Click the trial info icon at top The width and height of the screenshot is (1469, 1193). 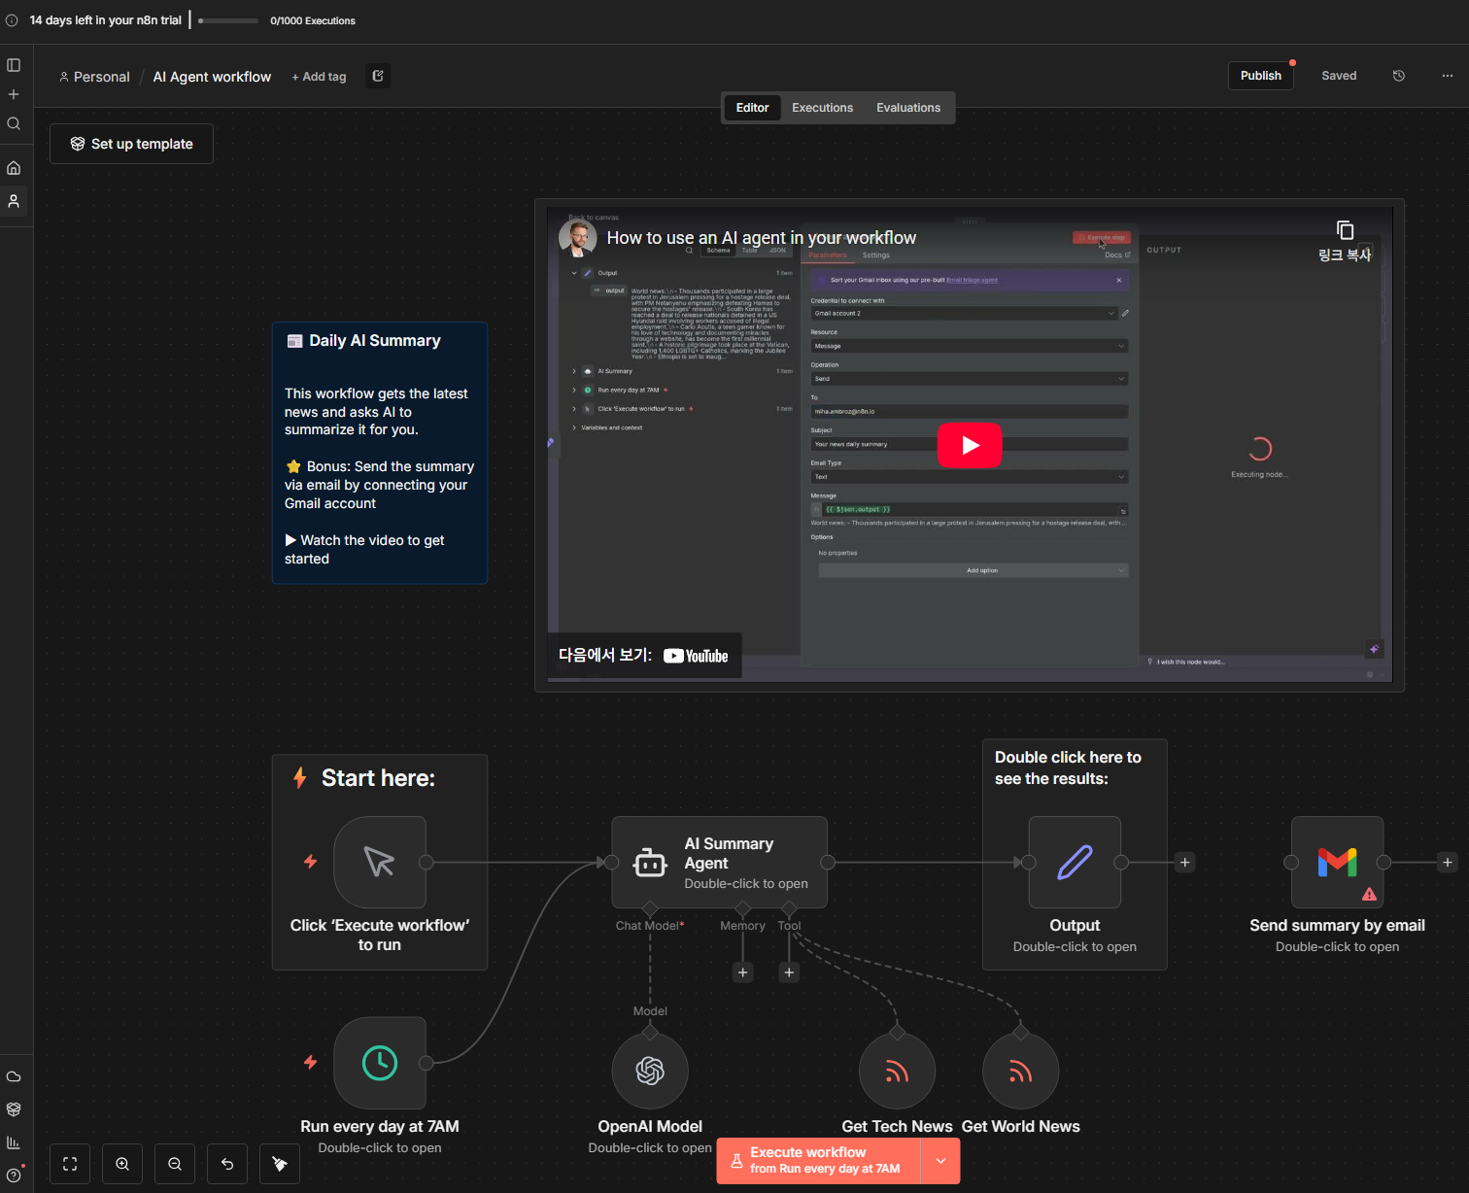12,20
